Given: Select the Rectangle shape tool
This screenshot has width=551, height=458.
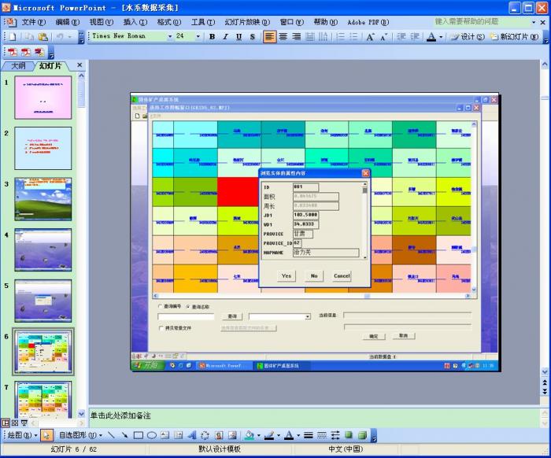Looking at the screenshot, I should coord(138,435).
